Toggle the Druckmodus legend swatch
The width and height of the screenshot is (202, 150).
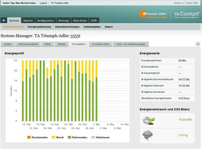(x=29, y=137)
